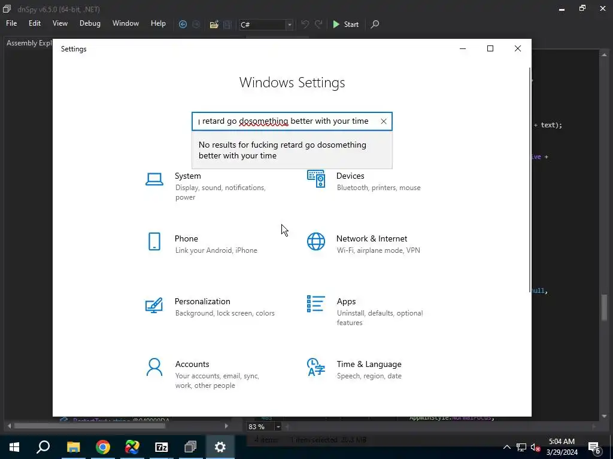
Task: Click the System laptop icon
Action: point(154,179)
